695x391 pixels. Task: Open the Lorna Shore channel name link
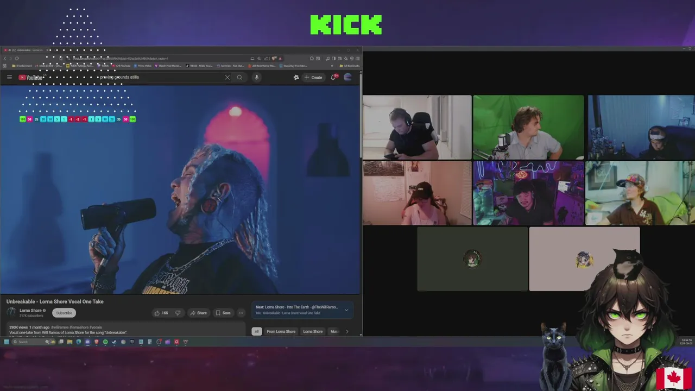pyautogui.click(x=30, y=311)
